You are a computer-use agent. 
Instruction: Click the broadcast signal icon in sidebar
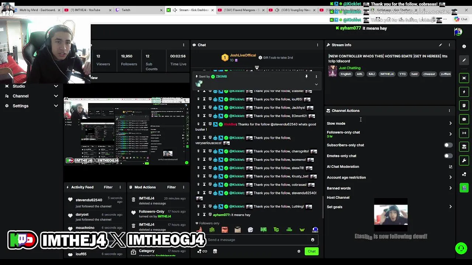[x=464, y=133]
